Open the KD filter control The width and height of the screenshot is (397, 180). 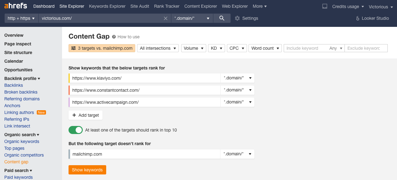(216, 48)
